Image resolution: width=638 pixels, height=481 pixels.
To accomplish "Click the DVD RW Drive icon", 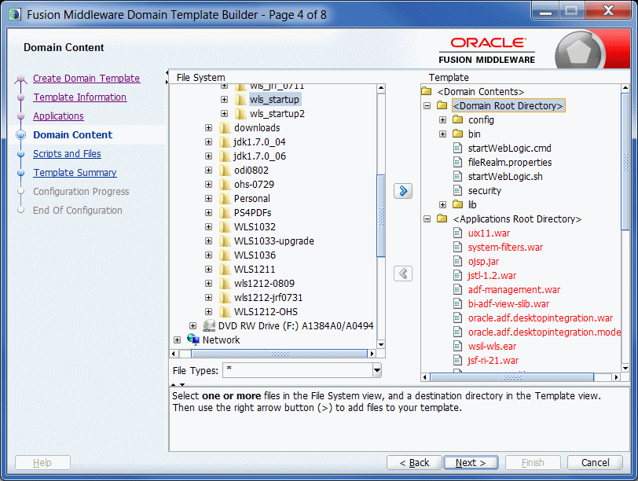I will pos(209,326).
